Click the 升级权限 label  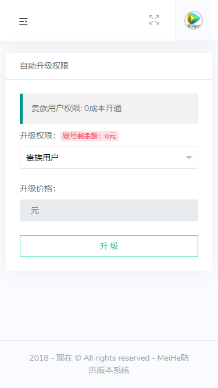(x=38, y=136)
